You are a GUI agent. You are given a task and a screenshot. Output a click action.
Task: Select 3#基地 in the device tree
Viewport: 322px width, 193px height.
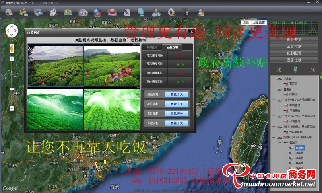pyautogui.click(x=299, y=158)
